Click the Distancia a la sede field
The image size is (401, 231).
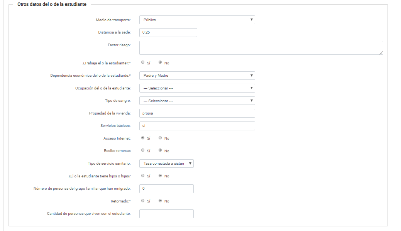click(168, 32)
